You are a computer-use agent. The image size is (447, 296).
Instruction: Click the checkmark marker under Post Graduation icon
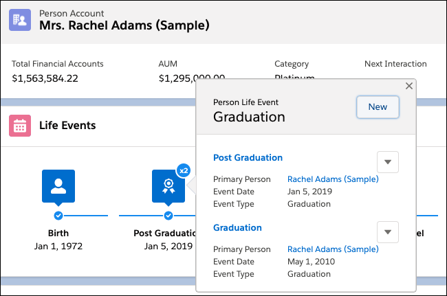168,215
